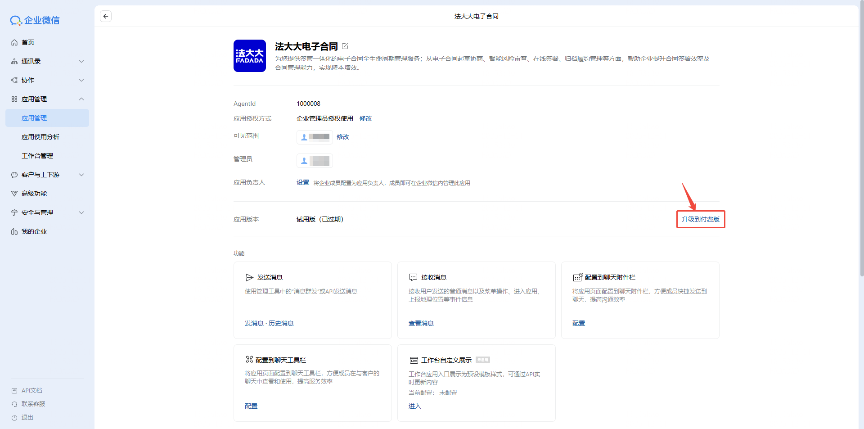Click 配置 under 配置到聊天工具栏
The image size is (864, 429).
click(x=251, y=406)
